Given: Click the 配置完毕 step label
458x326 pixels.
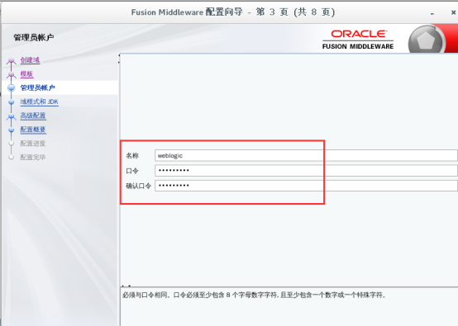Looking at the screenshot, I should tap(33, 158).
